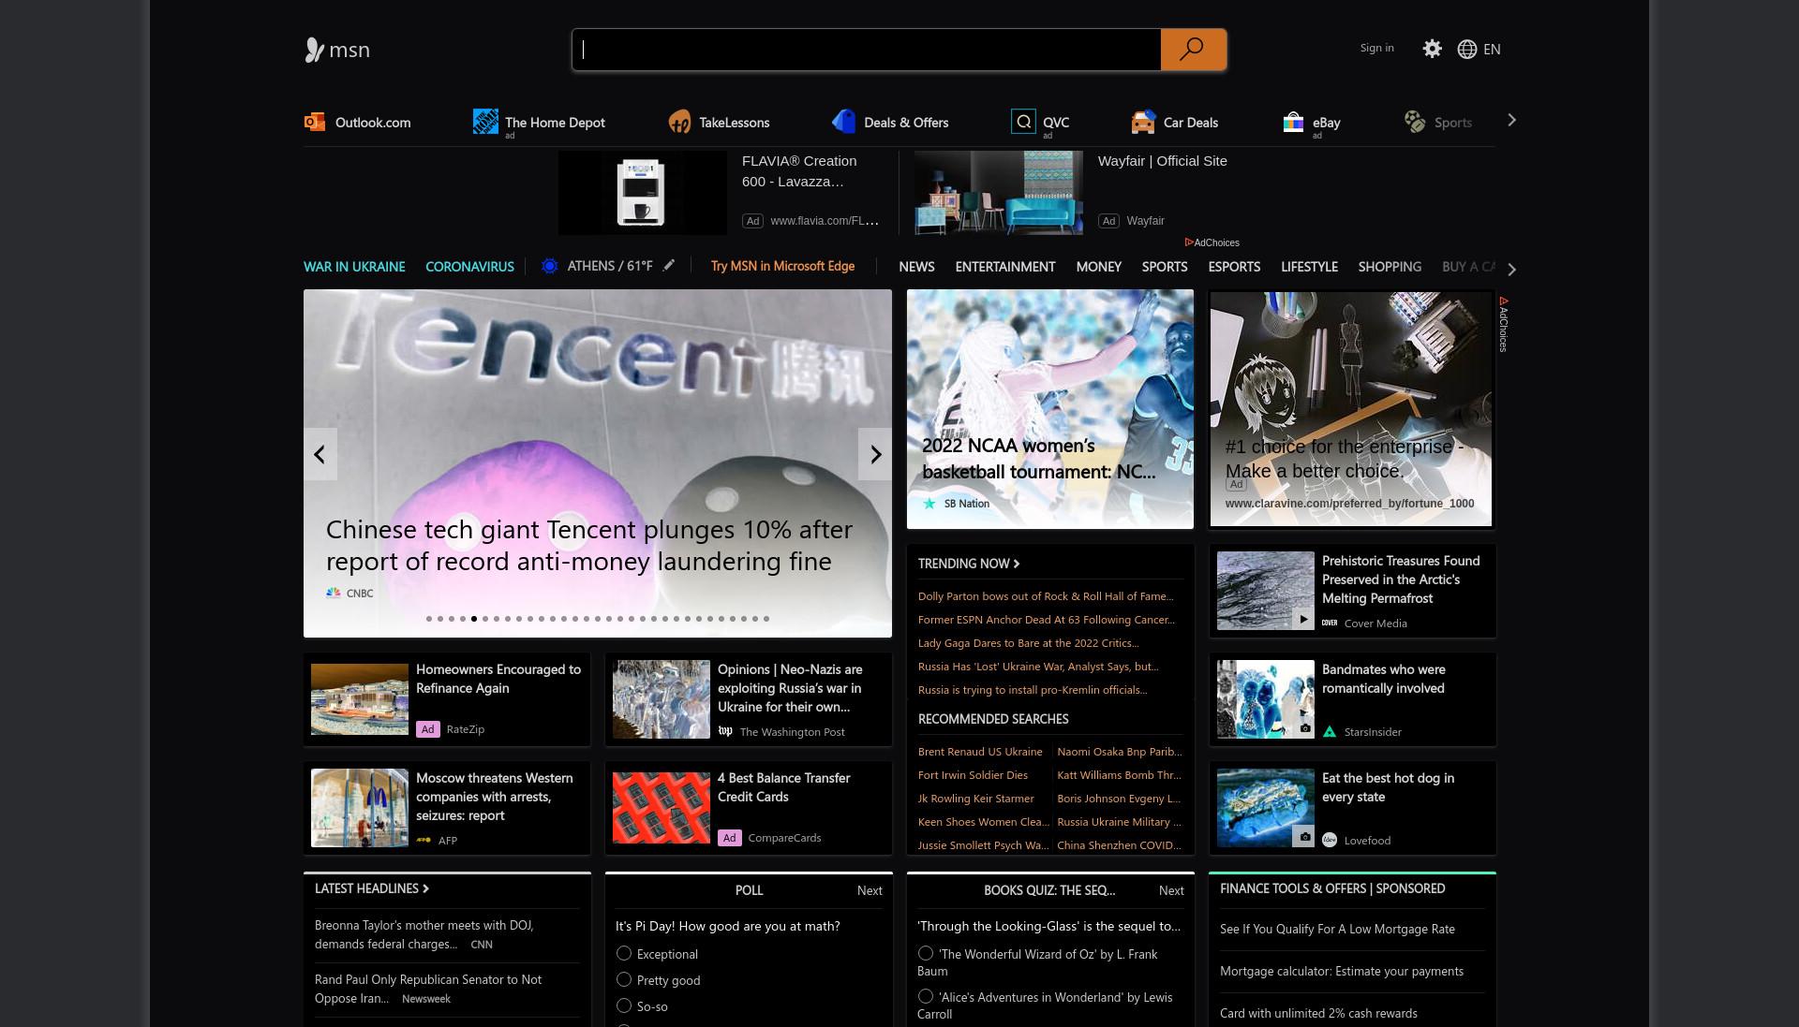
Task: Click the weather sun icon near Athens
Action: (550, 266)
